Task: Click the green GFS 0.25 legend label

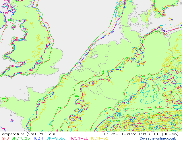Action: 21,138
